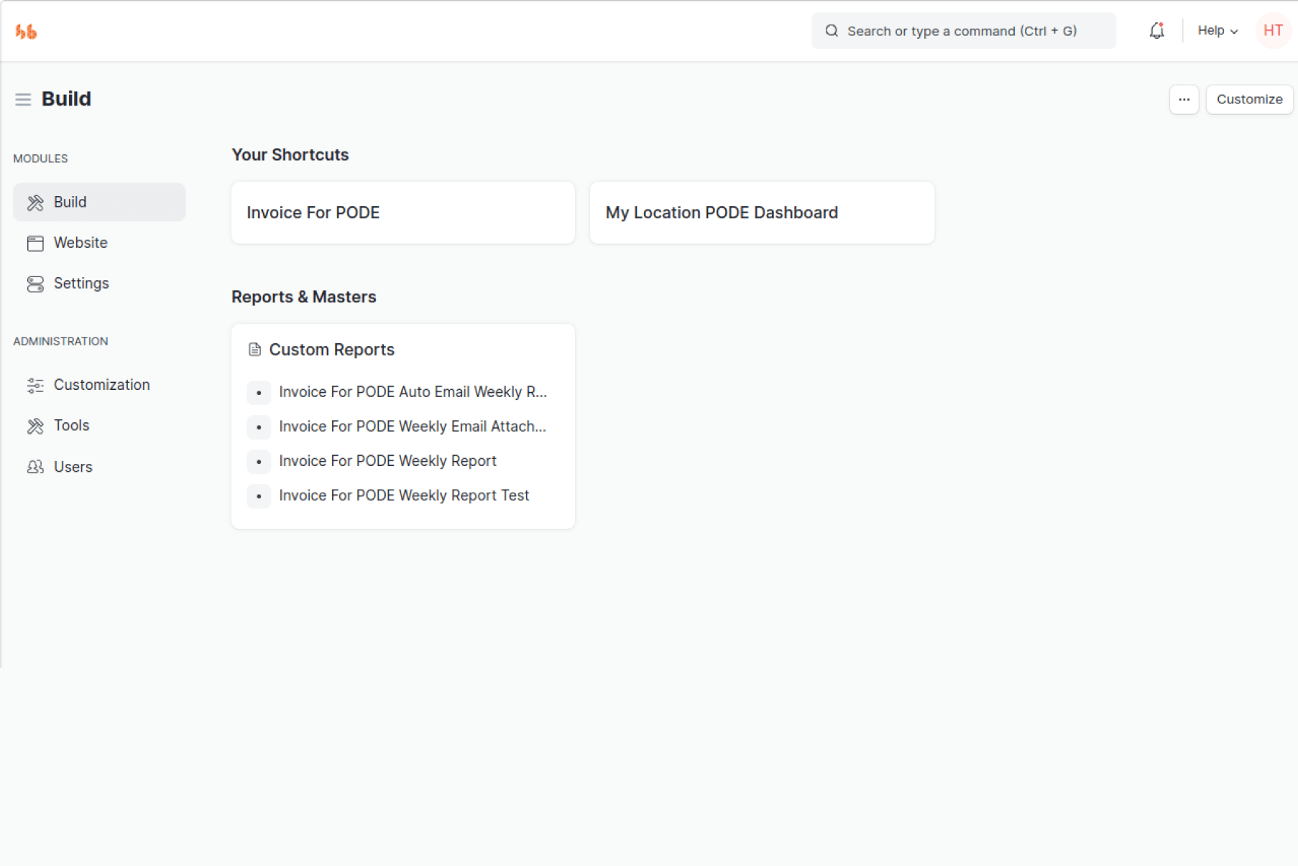Focus the search or command field
This screenshot has height=866, width=1298.
click(x=963, y=31)
